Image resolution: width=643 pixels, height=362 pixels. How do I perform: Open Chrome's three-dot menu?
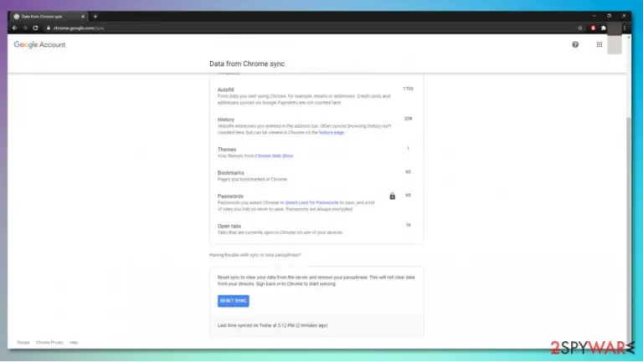pos(624,28)
